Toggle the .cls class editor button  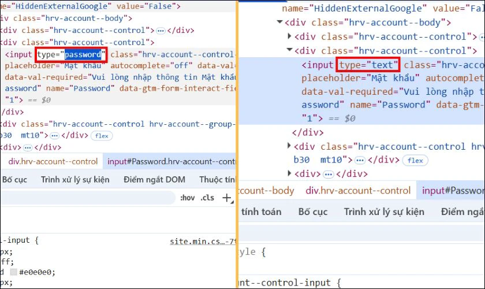[207, 198]
